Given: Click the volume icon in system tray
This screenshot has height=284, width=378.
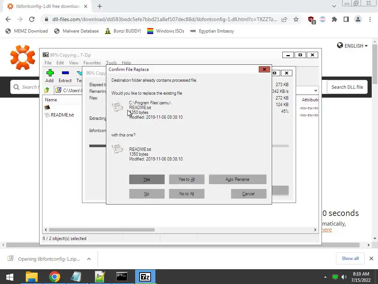Looking at the screenshot, I should [344, 277].
